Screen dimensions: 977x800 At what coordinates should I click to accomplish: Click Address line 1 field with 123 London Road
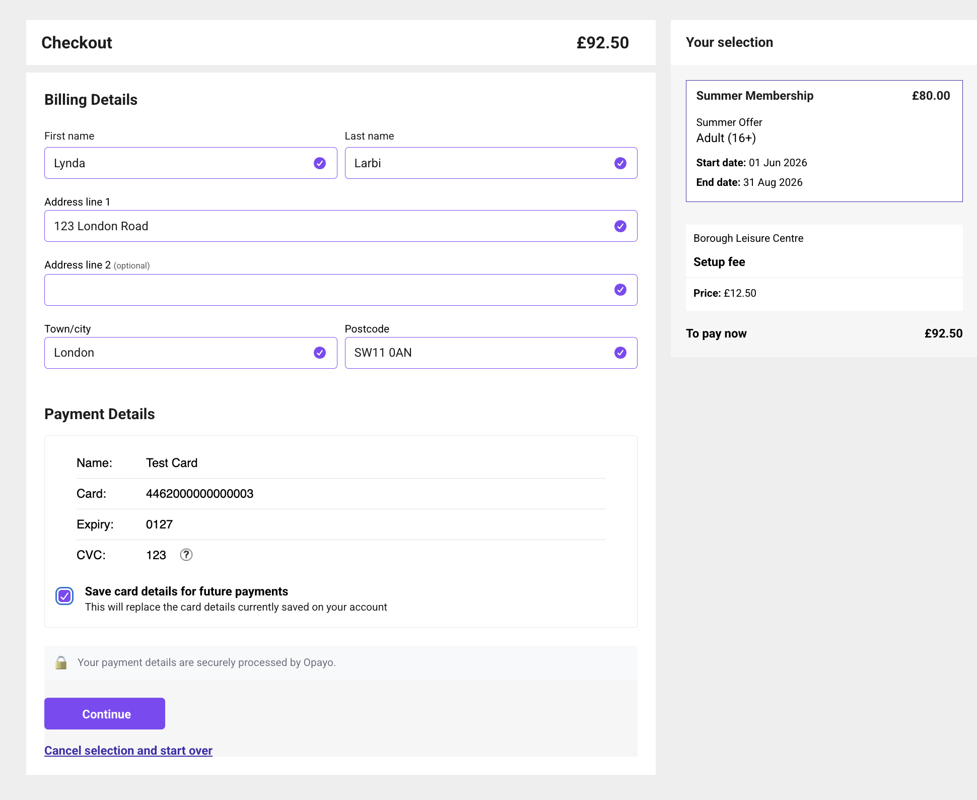coord(341,226)
